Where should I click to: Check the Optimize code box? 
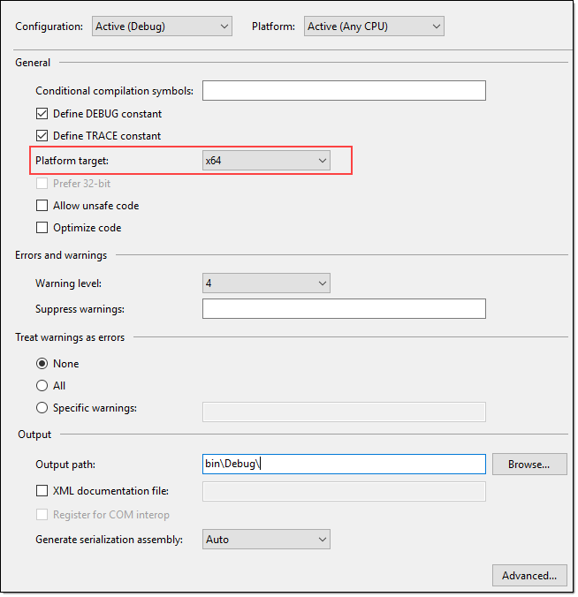click(42, 228)
